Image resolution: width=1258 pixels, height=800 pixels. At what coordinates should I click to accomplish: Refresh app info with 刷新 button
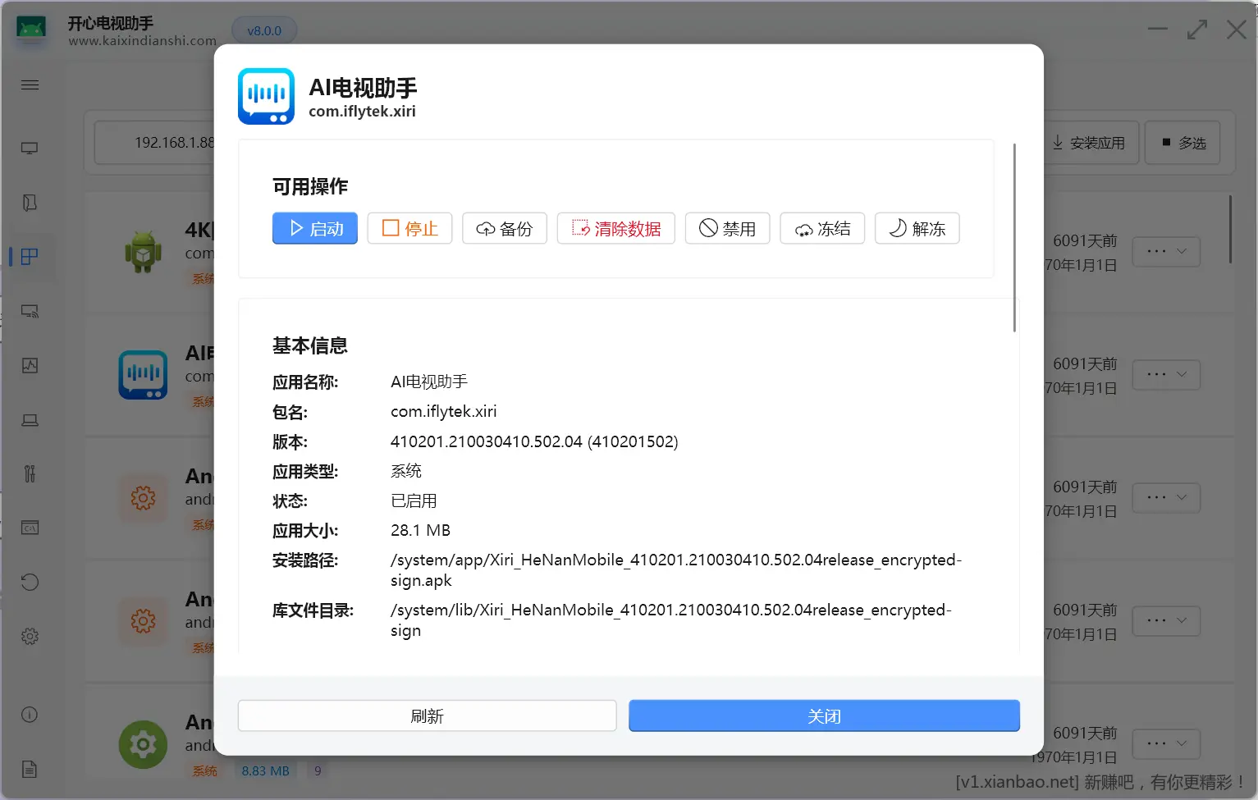tap(427, 715)
